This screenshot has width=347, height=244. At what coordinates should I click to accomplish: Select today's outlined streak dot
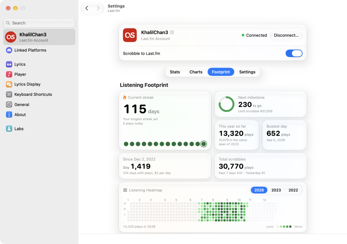pyautogui.click(x=204, y=144)
